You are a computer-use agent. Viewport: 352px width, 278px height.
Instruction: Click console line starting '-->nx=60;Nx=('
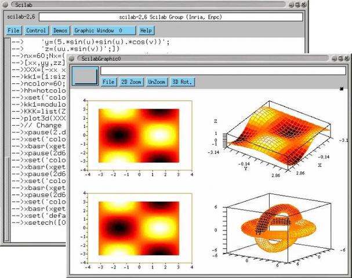[x=39, y=56]
